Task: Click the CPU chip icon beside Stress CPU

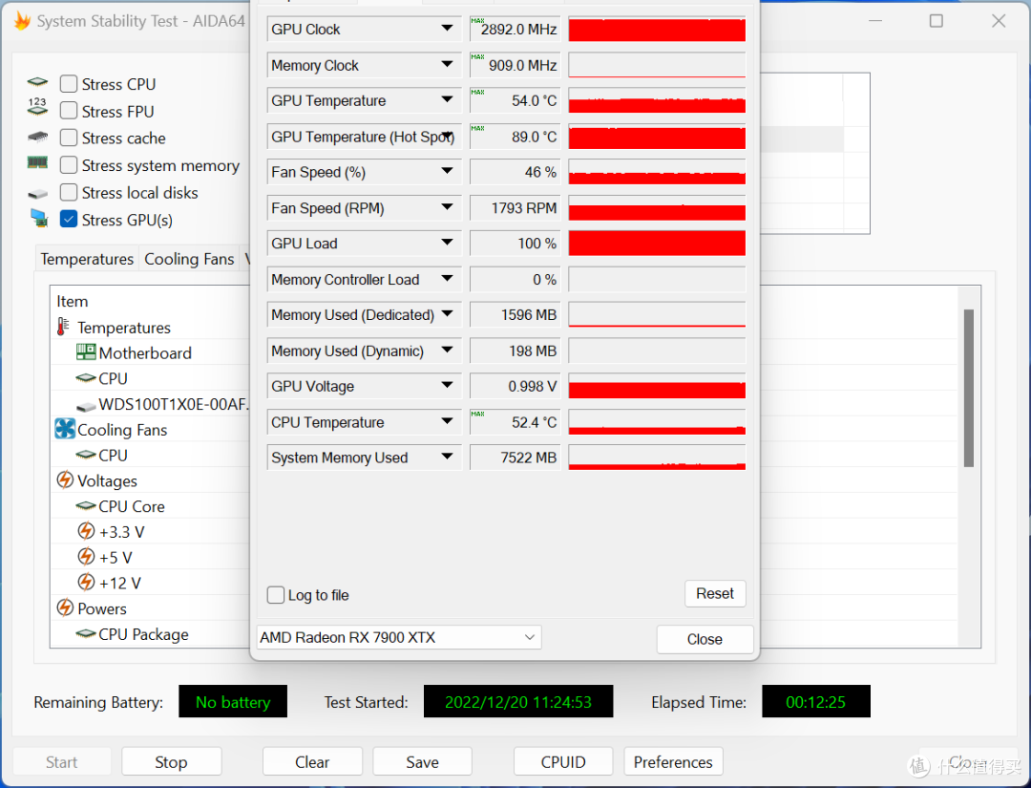Action: click(x=37, y=83)
